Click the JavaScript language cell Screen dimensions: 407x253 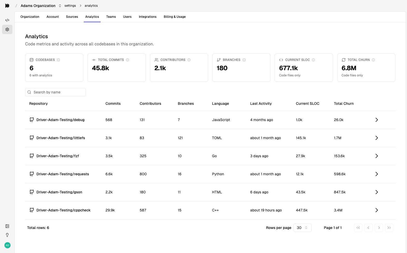(x=221, y=120)
